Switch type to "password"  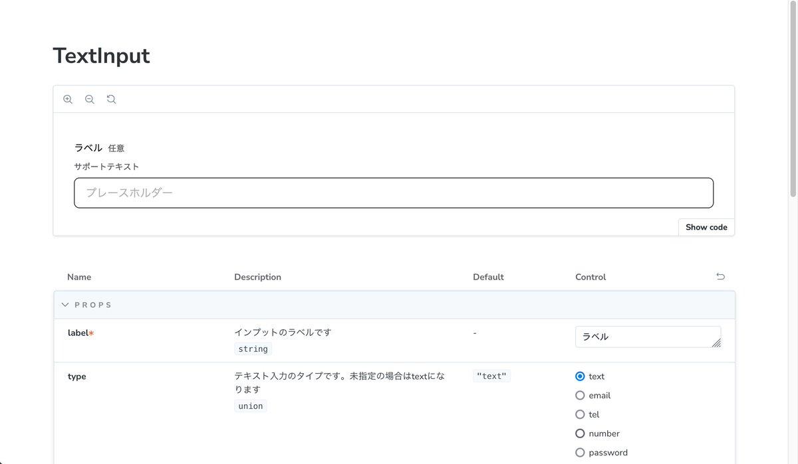[x=580, y=452]
